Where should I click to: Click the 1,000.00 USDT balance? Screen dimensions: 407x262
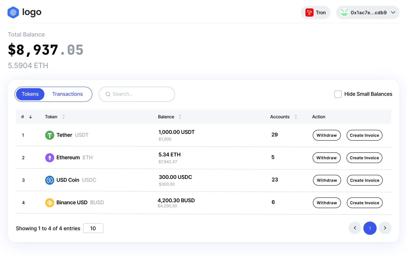(177, 132)
